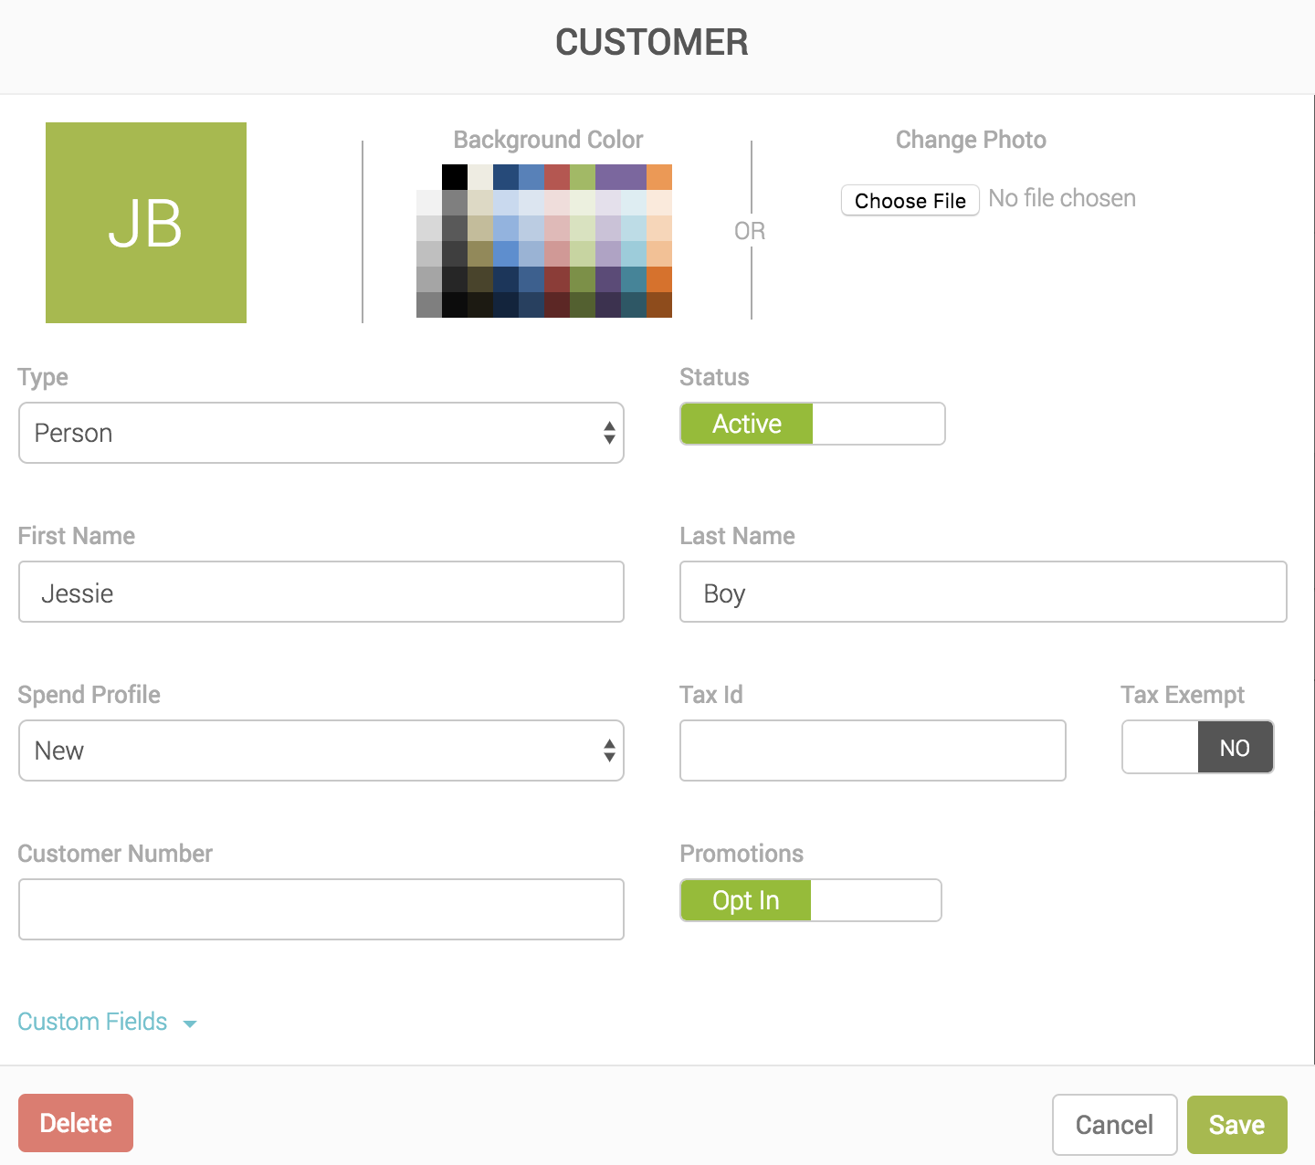Screen dimensions: 1315x1165
Task: Click the First Name field containing Jessie
Action: (321, 593)
